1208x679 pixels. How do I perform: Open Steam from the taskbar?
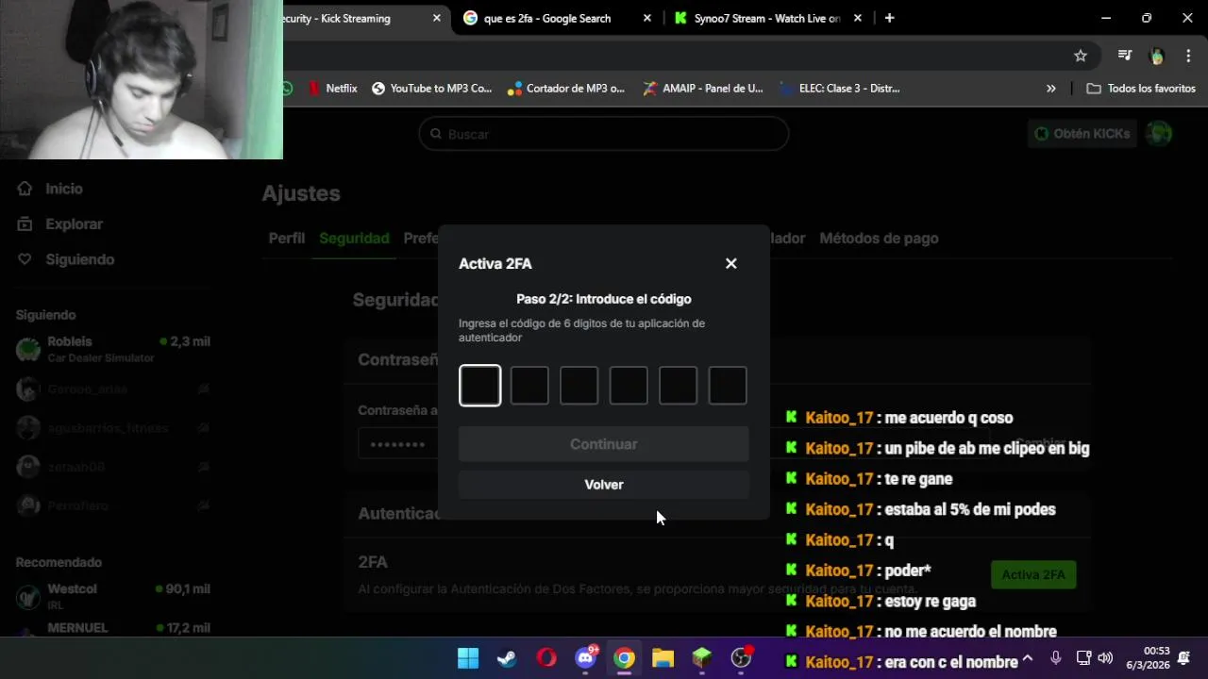pos(507,658)
